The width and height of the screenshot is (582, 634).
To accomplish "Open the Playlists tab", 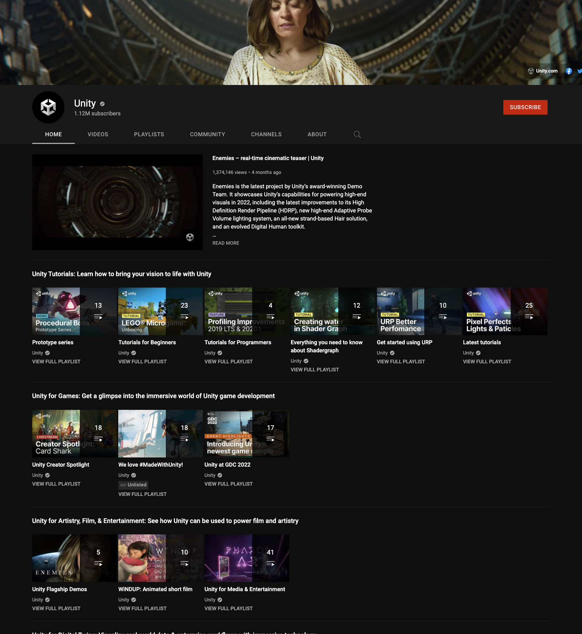I will coord(149,134).
